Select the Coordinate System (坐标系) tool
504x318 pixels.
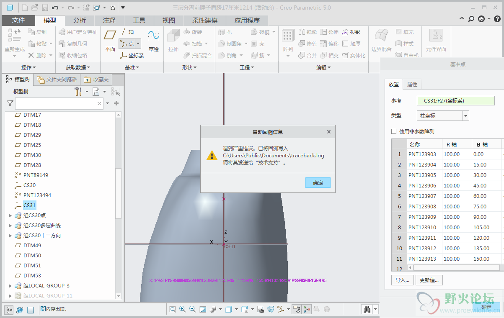[x=132, y=55]
